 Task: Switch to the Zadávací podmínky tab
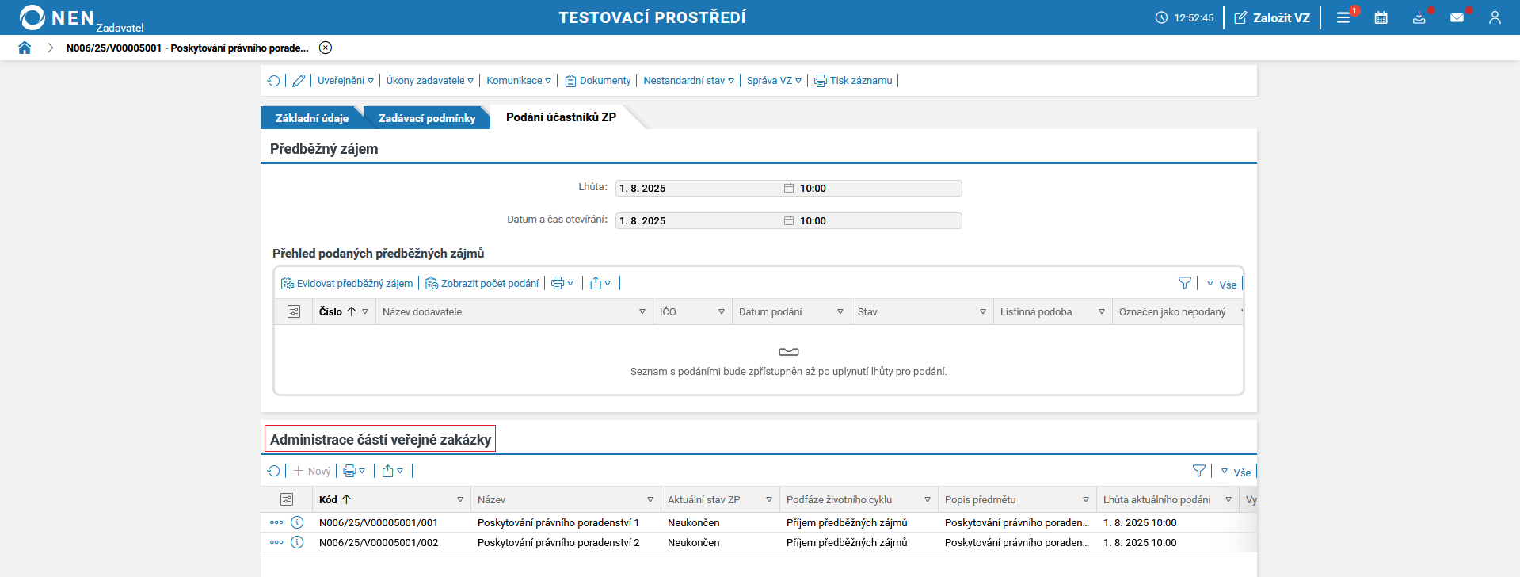pos(426,118)
